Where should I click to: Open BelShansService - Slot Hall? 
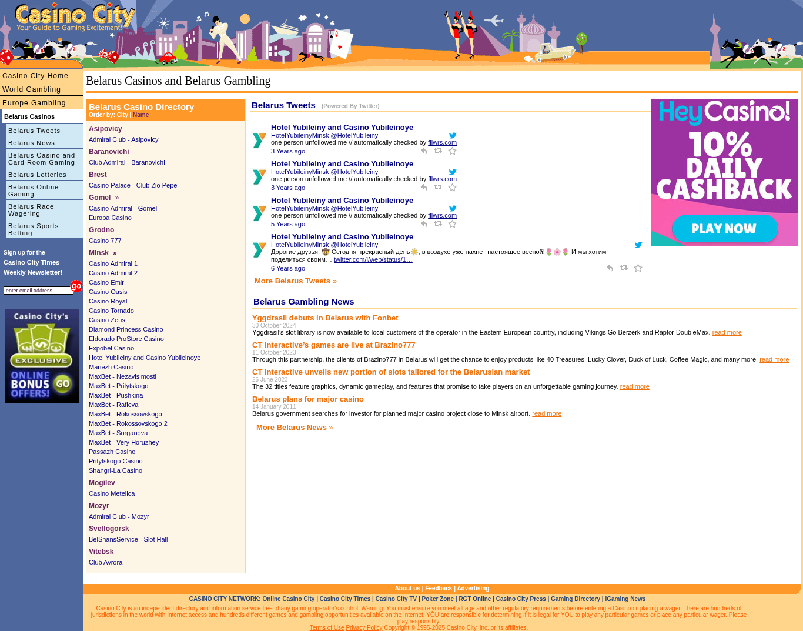pyautogui.click(x=128, y=539)
